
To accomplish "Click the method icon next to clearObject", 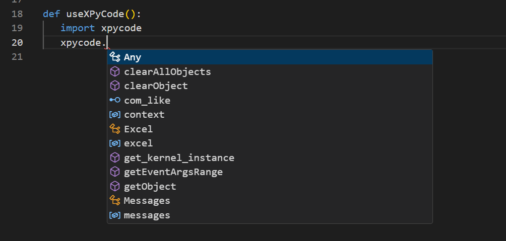I will [x=115, y=86].
